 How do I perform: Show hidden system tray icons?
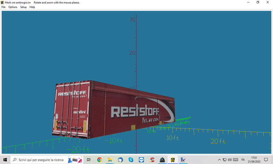[219, 160]
